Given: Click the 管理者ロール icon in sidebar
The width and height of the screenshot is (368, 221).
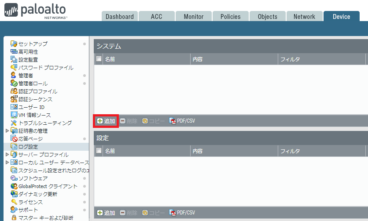Looking at the screenshot, I should pyautogui.click(x=14, y=83).
